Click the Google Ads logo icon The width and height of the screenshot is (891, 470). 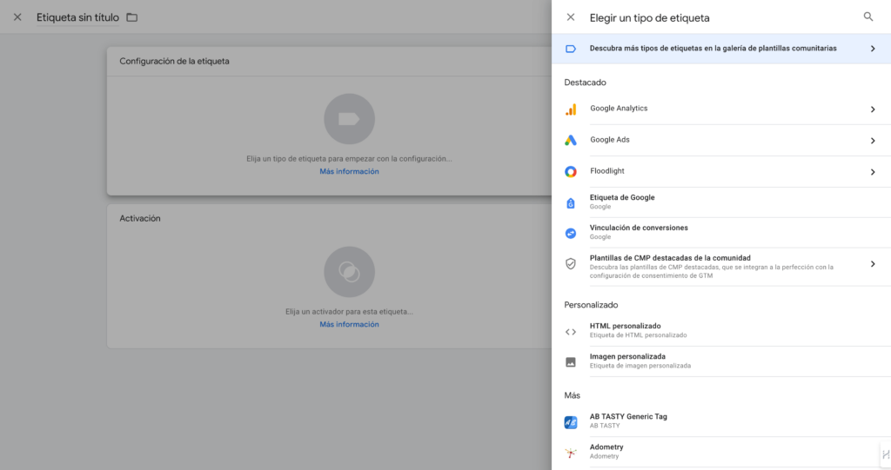(571, 140)
